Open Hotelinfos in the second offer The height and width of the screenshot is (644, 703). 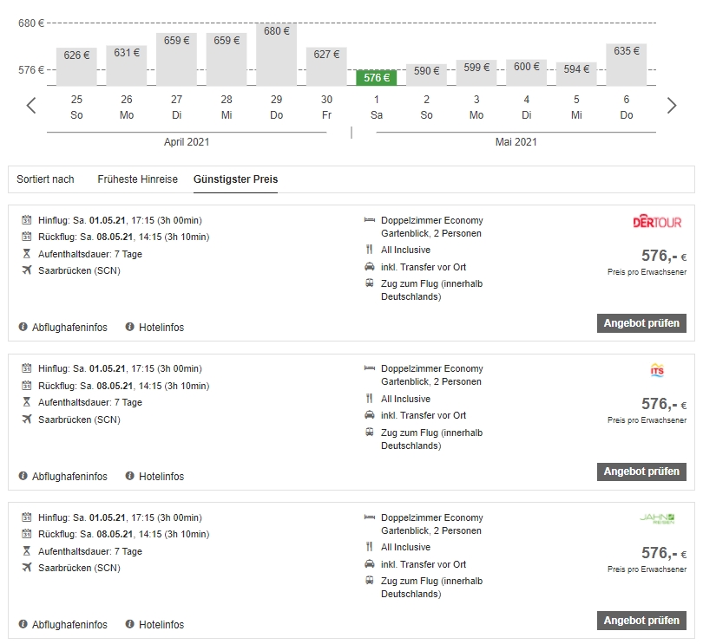tap(161, 477)
